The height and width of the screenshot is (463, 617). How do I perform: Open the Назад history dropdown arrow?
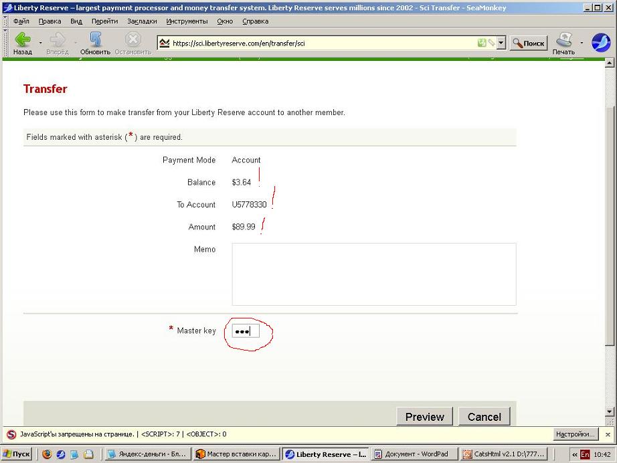point(41,42)
